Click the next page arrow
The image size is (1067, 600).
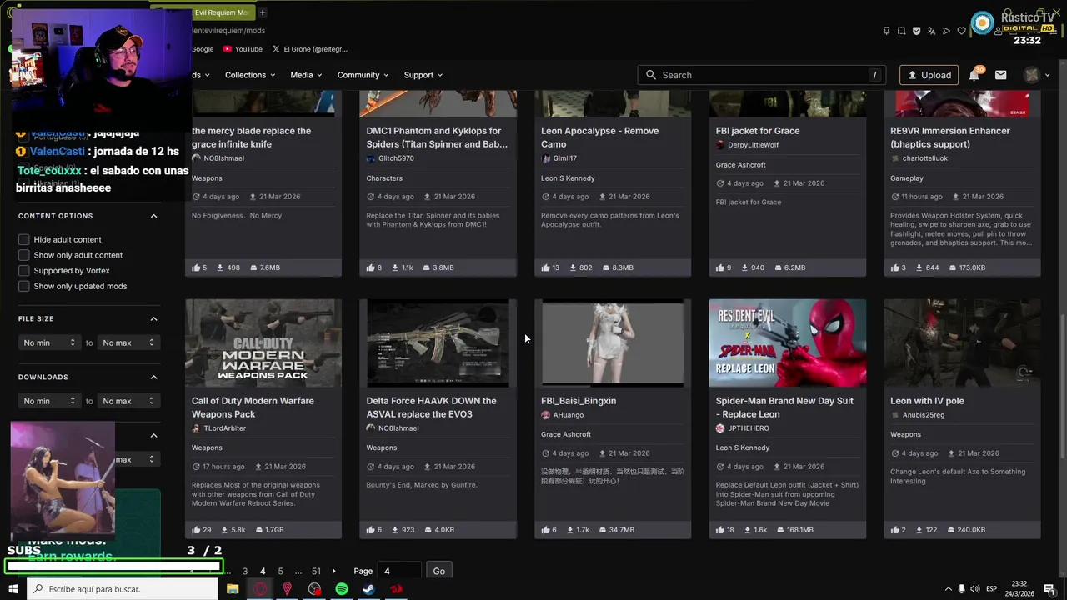[334, 572]
